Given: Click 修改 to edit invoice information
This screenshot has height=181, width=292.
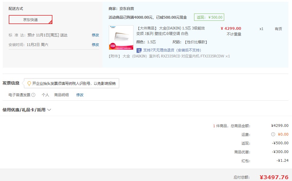Looking at the screenshot, I should [80, 95].
